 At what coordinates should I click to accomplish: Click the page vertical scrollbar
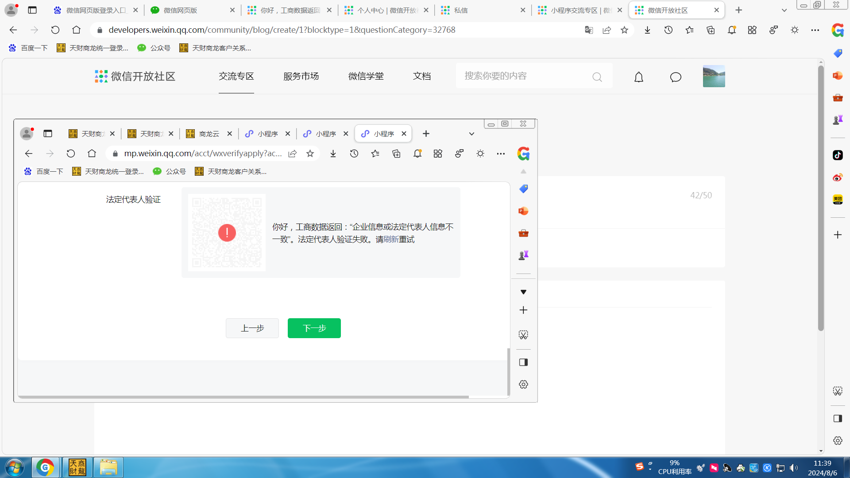pyautogui.click(x=821, y=199)
